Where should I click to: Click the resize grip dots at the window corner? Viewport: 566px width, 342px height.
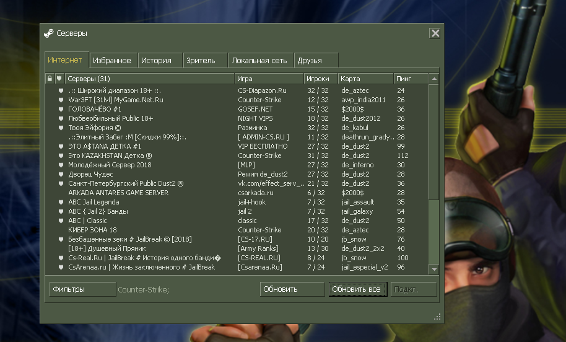[x=437, y=317]
